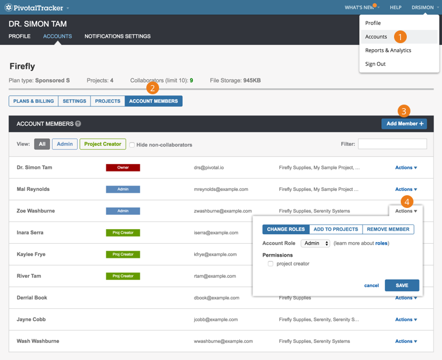Viewport: 442px width, 360px height.
Task: Click the red Owner role badge
Action: 123,167
